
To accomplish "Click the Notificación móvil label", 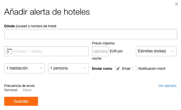I will click(152, 69).
